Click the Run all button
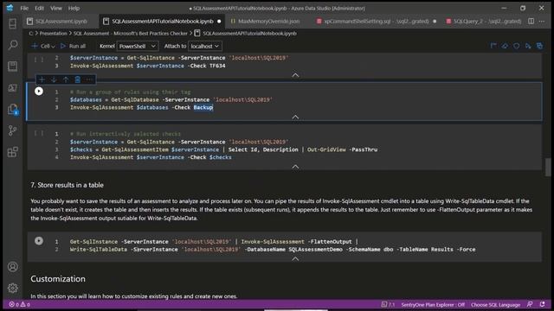The height and width of the screenshot is (311, 554). [73, 46]
